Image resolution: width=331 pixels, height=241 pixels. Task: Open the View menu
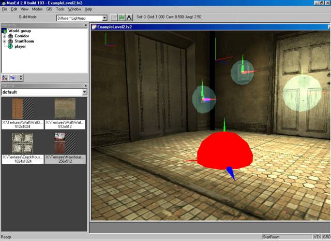[x=24, y=9]
